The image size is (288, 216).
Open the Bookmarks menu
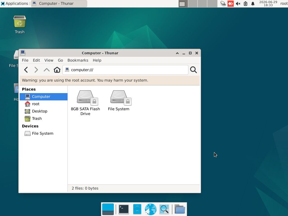pyautogui.click(x=78, y=60)
